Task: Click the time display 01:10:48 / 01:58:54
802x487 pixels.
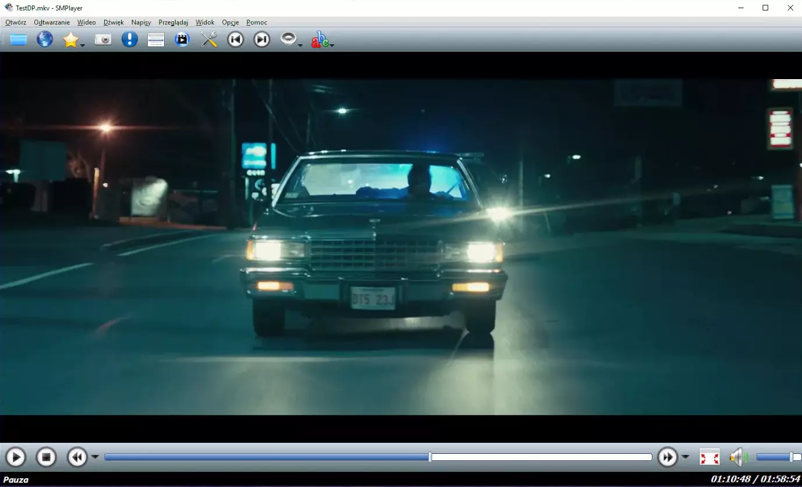Action: [x=755, y=479]
